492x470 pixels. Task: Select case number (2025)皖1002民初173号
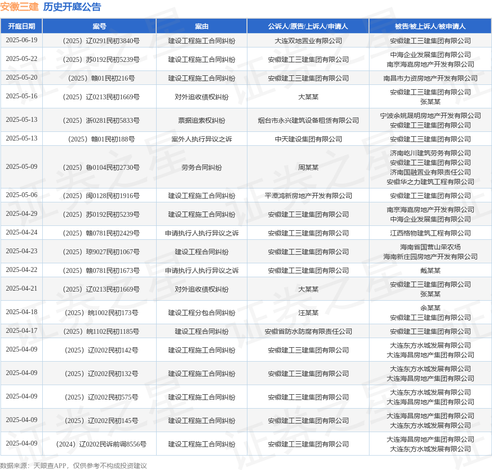pyautogui.click(x=101, y=313)
